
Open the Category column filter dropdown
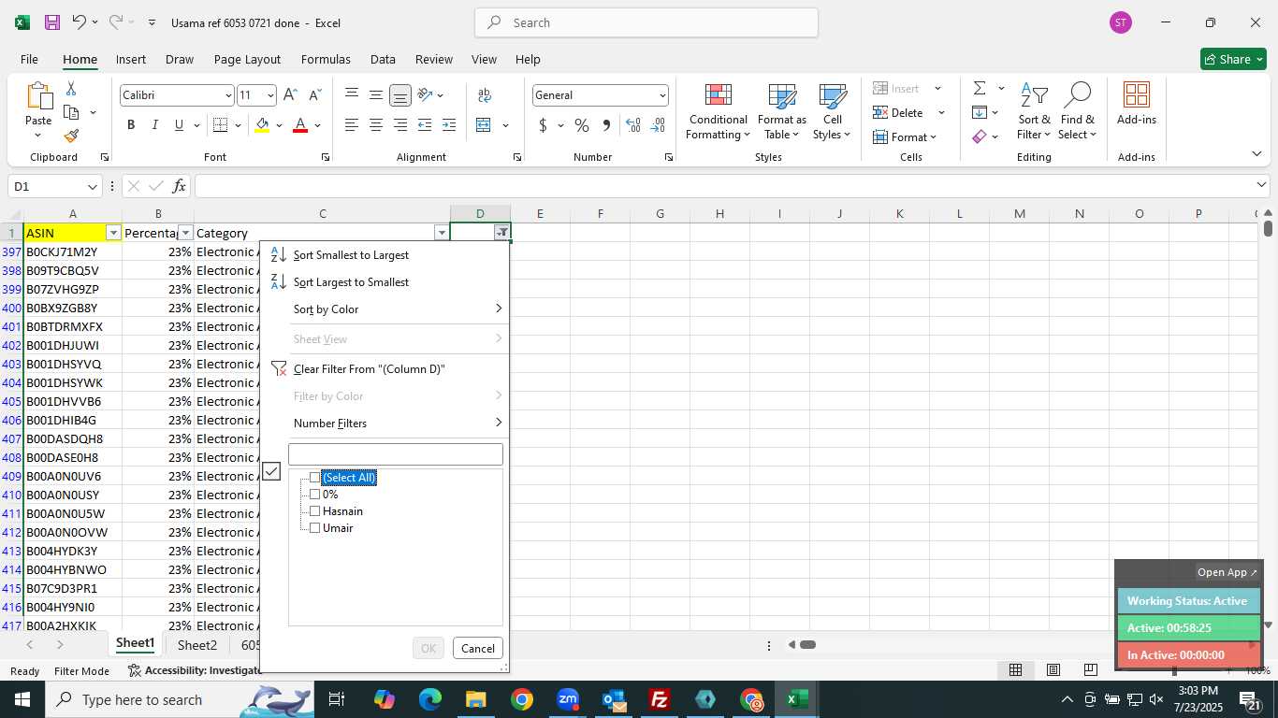tap(442, 233)
